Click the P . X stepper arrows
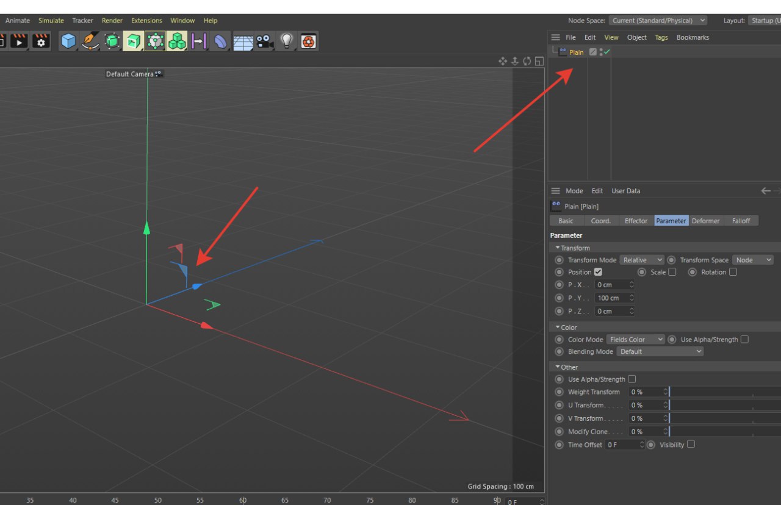Viewport: 781px width, 505px height. [x=632, y=285]
